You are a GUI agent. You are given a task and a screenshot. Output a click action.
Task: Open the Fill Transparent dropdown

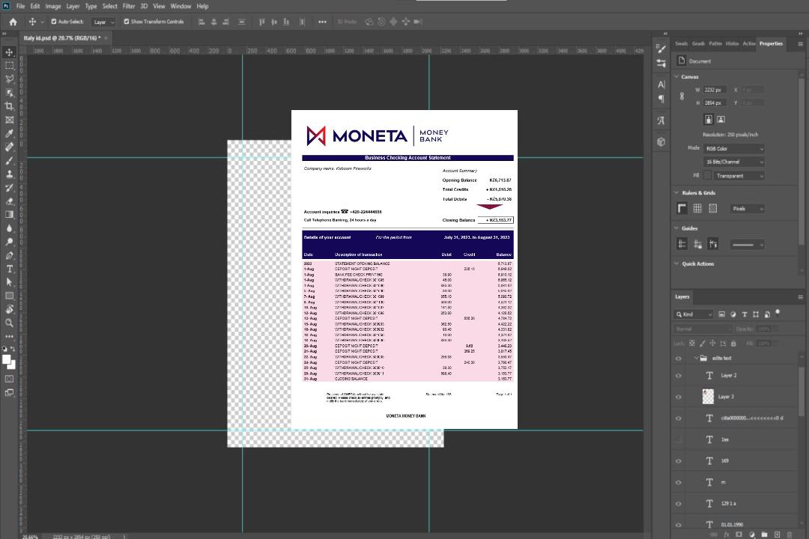739,176
